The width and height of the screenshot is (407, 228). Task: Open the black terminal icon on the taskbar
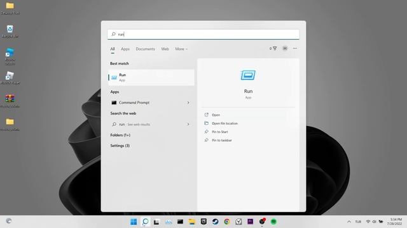(180, 222)
